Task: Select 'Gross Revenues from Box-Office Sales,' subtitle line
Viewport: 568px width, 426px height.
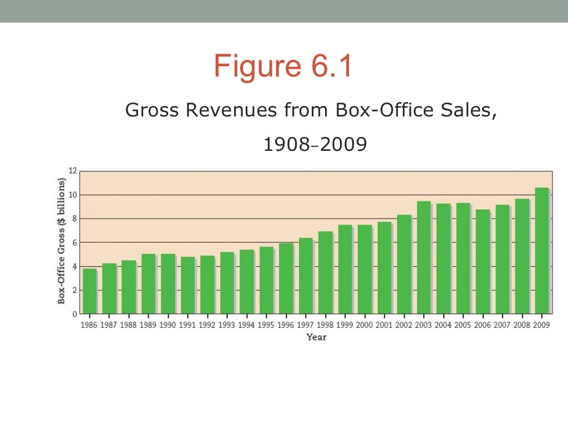Action: point(311,110)
